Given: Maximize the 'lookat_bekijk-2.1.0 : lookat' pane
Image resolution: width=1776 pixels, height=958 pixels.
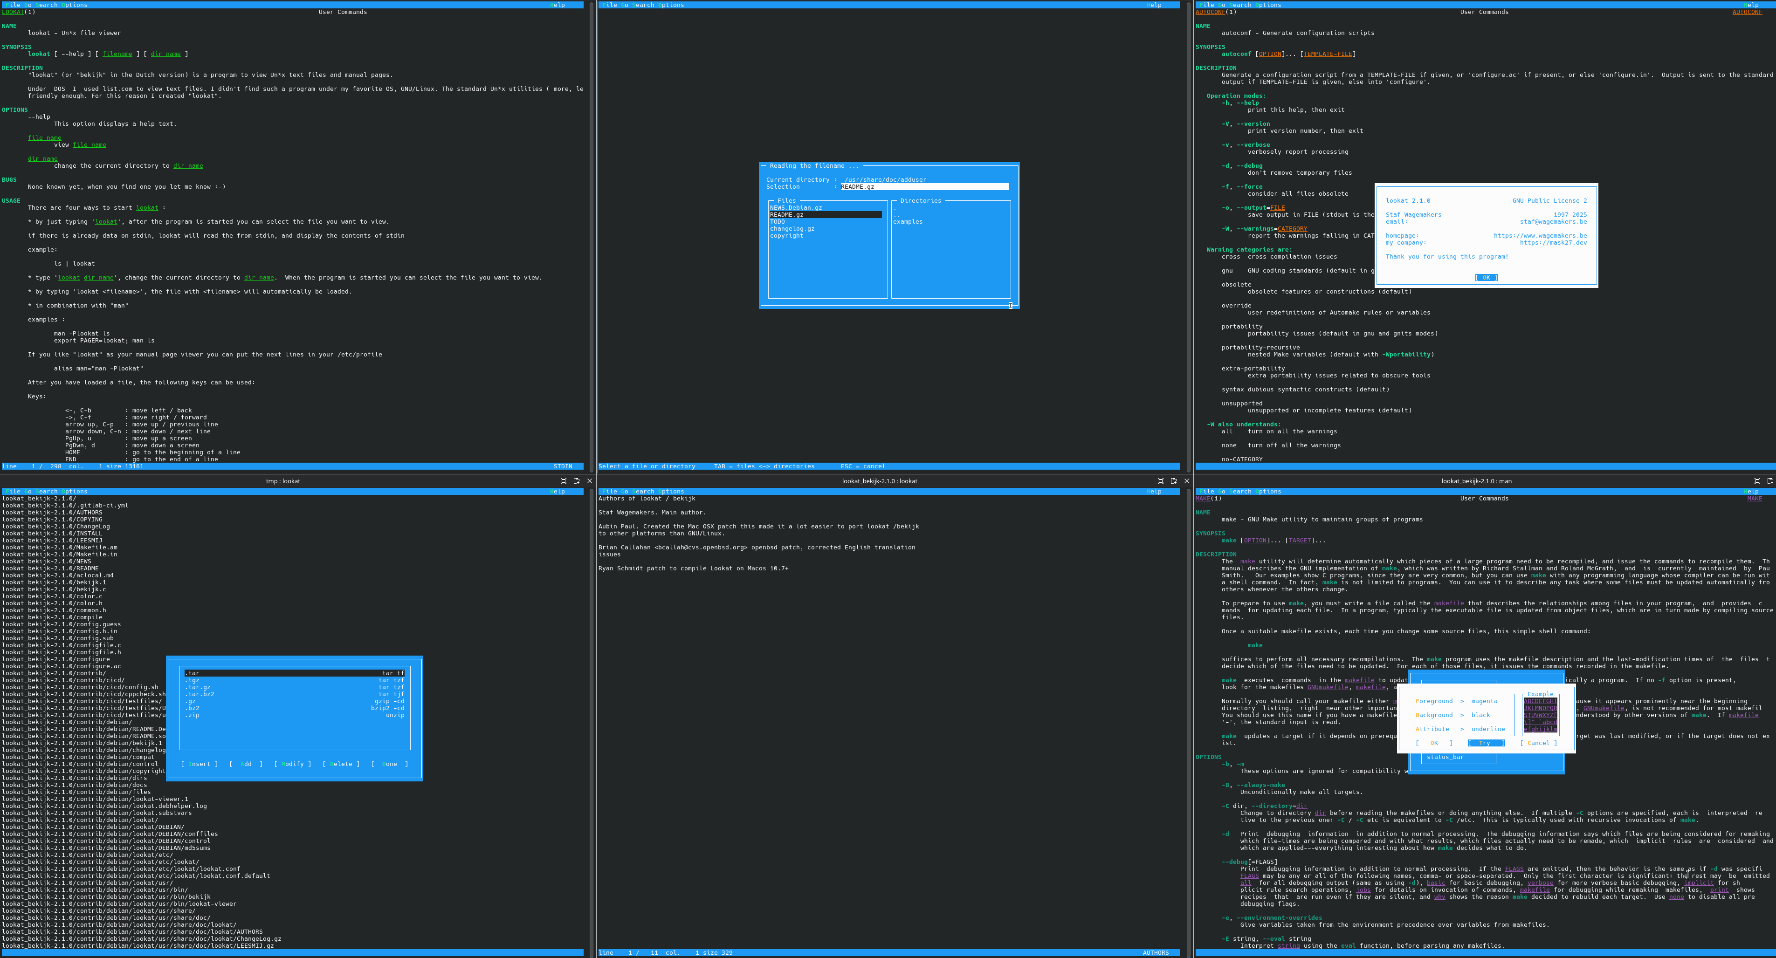Looking at the screenshot, I should (x=1160, y=481).
